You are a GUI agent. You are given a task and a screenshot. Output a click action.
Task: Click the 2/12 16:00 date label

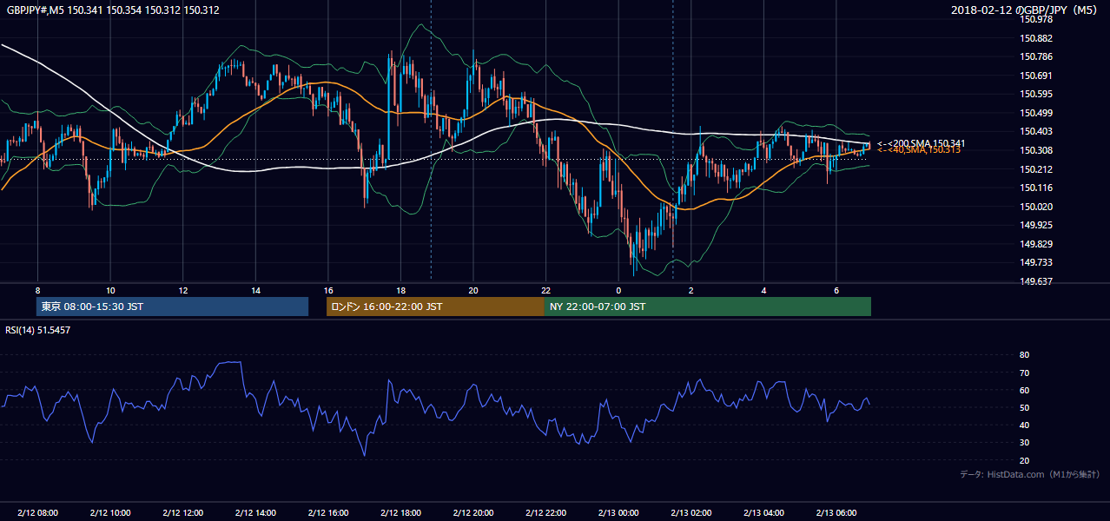pos(328,513)
